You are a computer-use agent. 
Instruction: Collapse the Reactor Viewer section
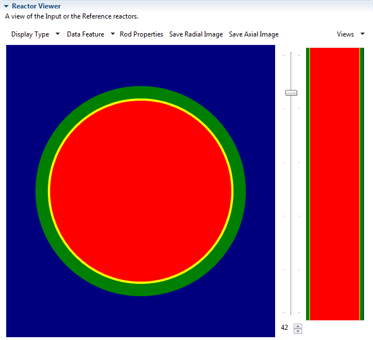pos(6,6)
